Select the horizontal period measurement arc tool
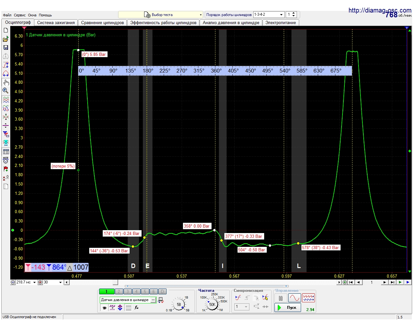Image resolution: width=416 pixels, height=321 pixels. [5, 74]
